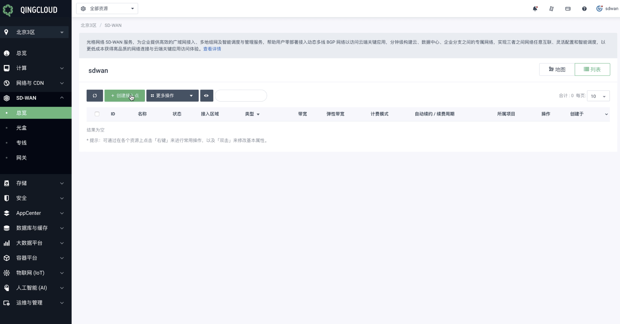Click the 带宽 column header
This screenshot has height=324, width=620.
coord(302,114)
